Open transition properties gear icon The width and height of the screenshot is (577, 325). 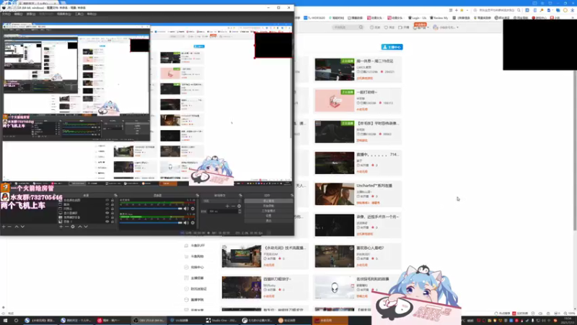239,206
